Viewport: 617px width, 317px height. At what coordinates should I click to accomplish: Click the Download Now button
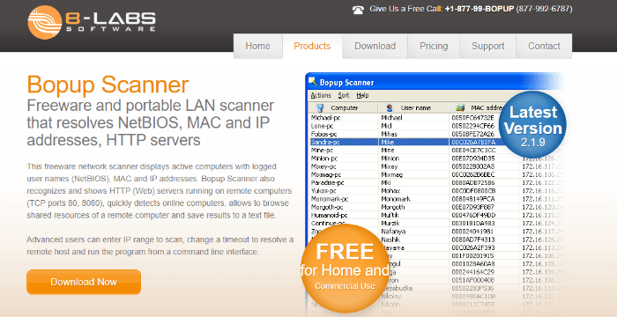(84, 282)
